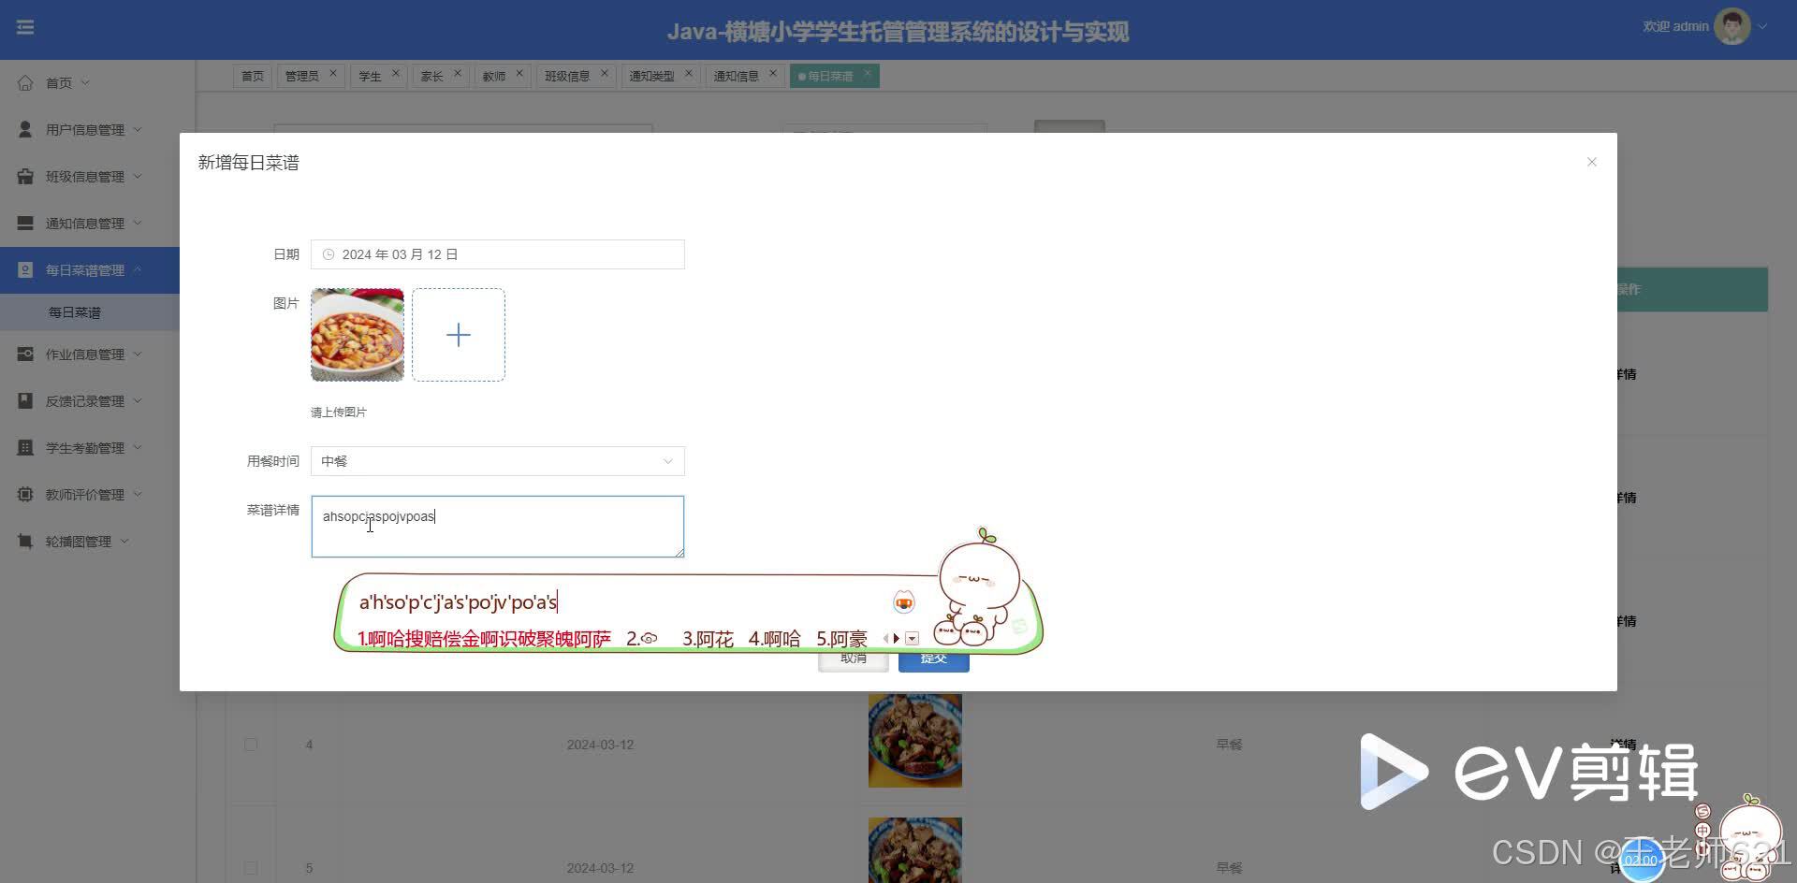Click the 轮播图管理 cart icon
The height and width of the screenshot is (883, 1797).
coord(25,541)
